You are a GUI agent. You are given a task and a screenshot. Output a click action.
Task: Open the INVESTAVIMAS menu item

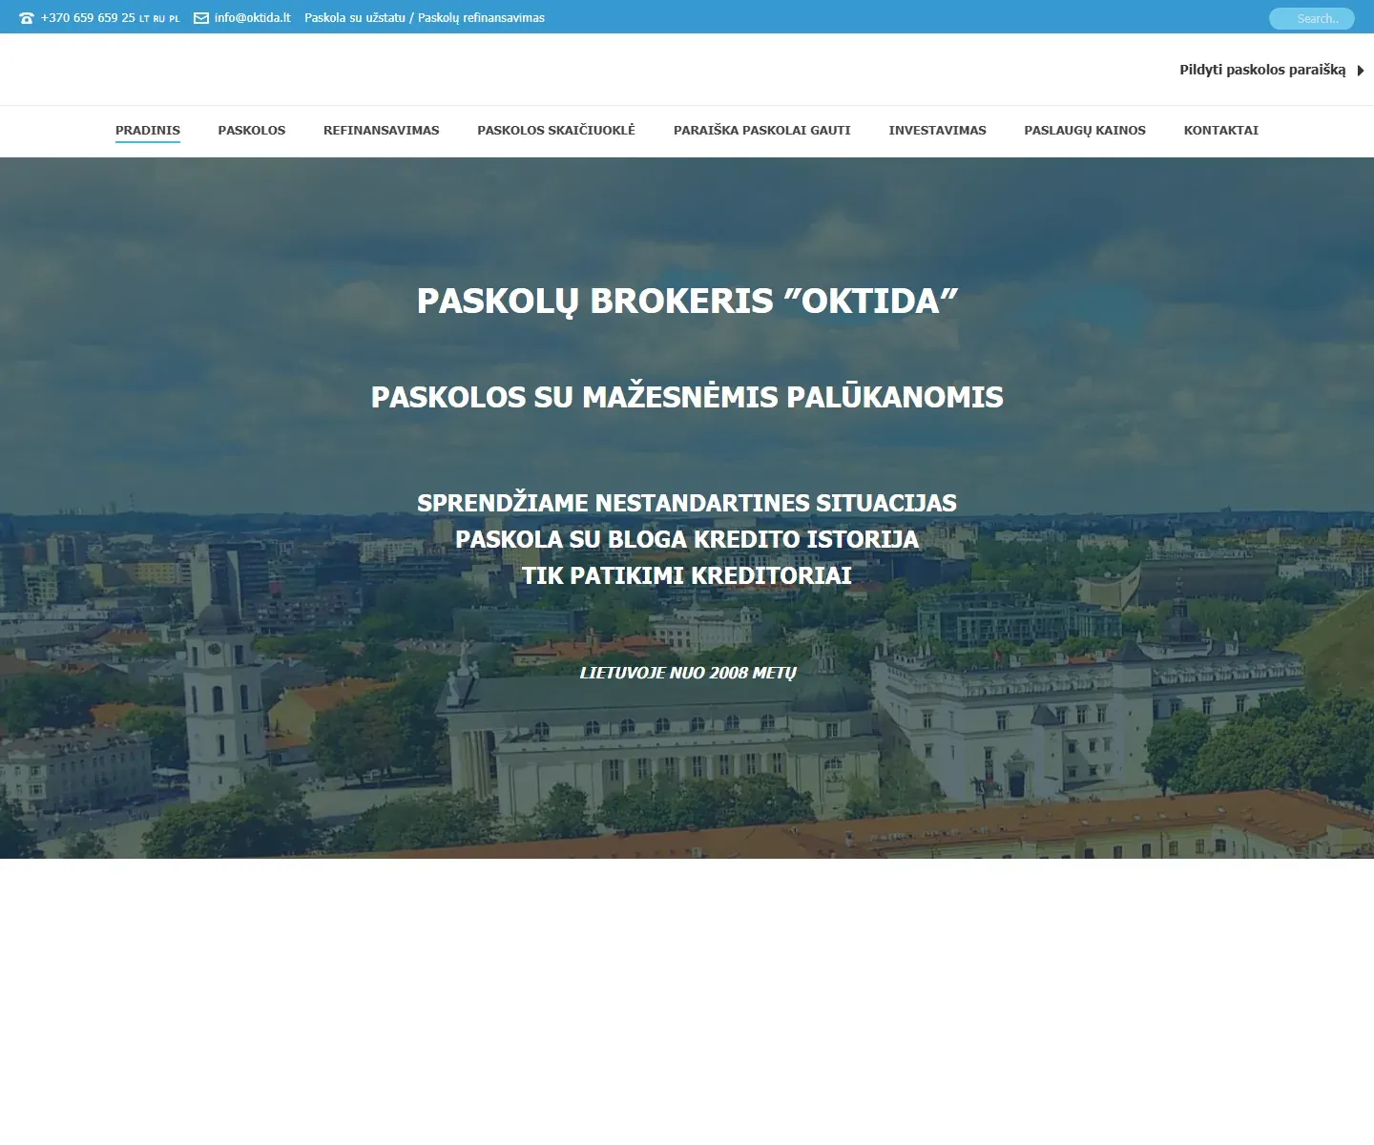tap(938, 131)
